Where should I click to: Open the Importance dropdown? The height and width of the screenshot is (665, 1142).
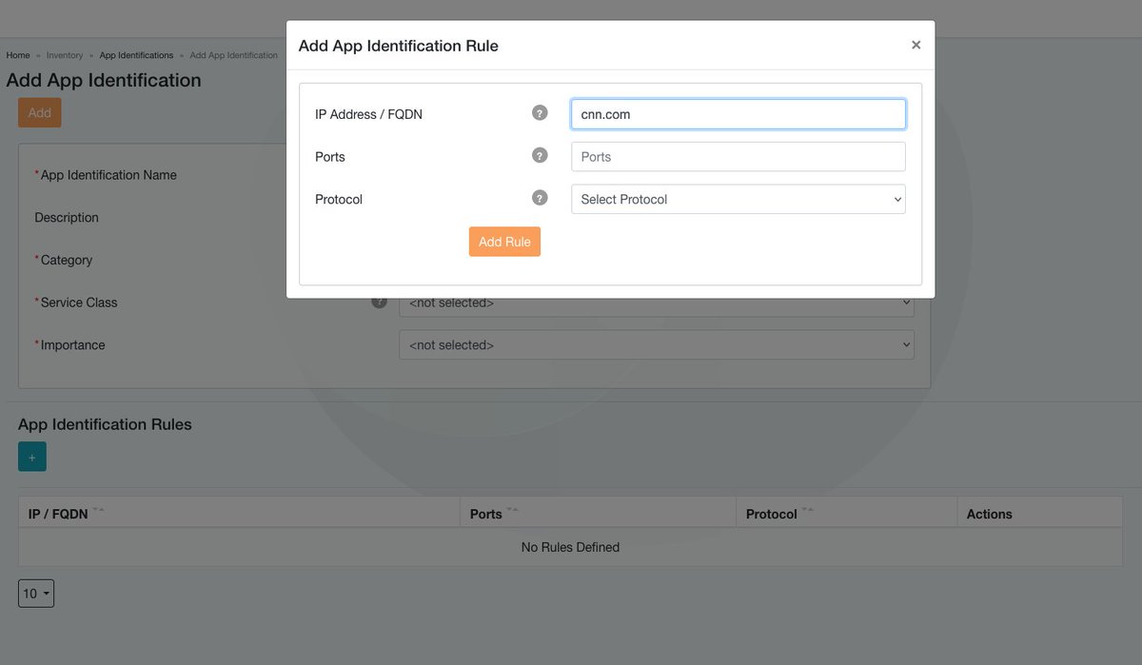coord(657,344)
